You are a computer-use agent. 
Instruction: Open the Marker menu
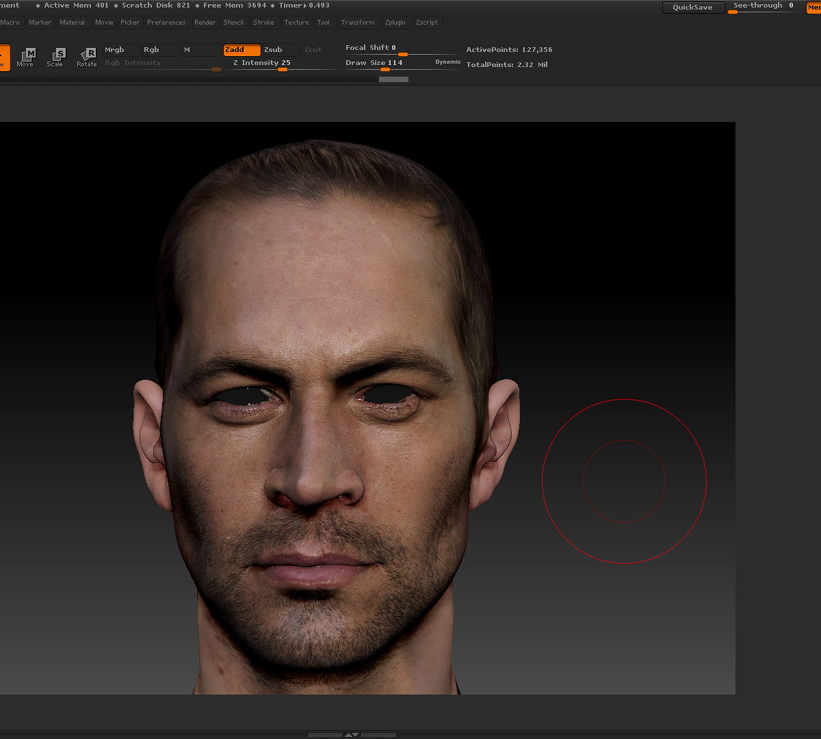point(40,23)
